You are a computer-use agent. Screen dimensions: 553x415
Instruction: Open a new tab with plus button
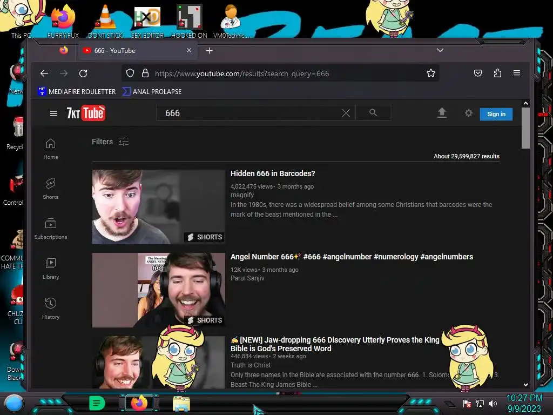tap(209, 51)
